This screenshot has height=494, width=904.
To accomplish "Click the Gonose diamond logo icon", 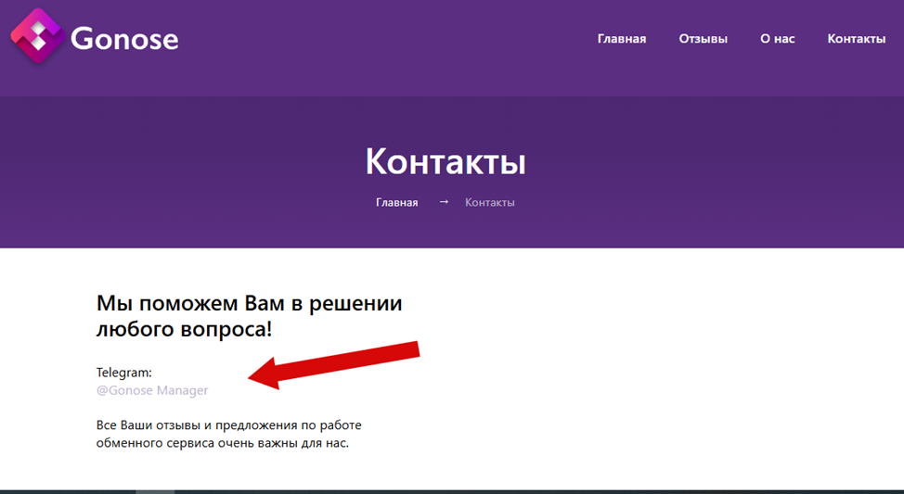I will [x=37, y=36].
